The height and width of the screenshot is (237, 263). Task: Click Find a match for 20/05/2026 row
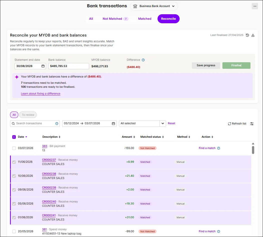pyautogui.click(x=207, y=231)
